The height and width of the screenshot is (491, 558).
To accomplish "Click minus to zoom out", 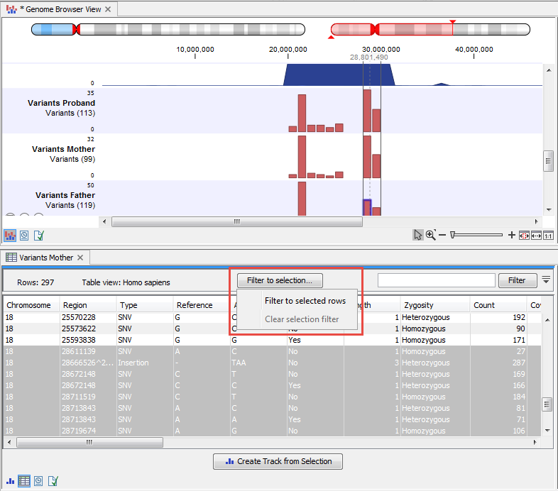I will click(442, 236).
